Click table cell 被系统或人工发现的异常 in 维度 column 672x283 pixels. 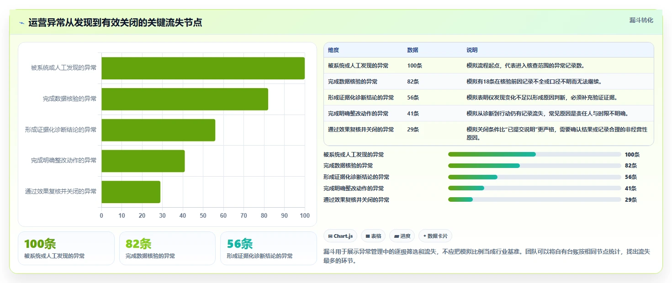coord(358,66)
